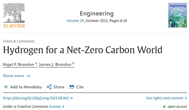Click the share network icon

coord(49,87)
